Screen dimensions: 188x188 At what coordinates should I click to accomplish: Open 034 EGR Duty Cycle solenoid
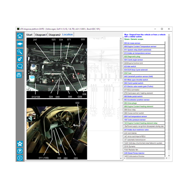pyautogui.click(x=144, y=70)
